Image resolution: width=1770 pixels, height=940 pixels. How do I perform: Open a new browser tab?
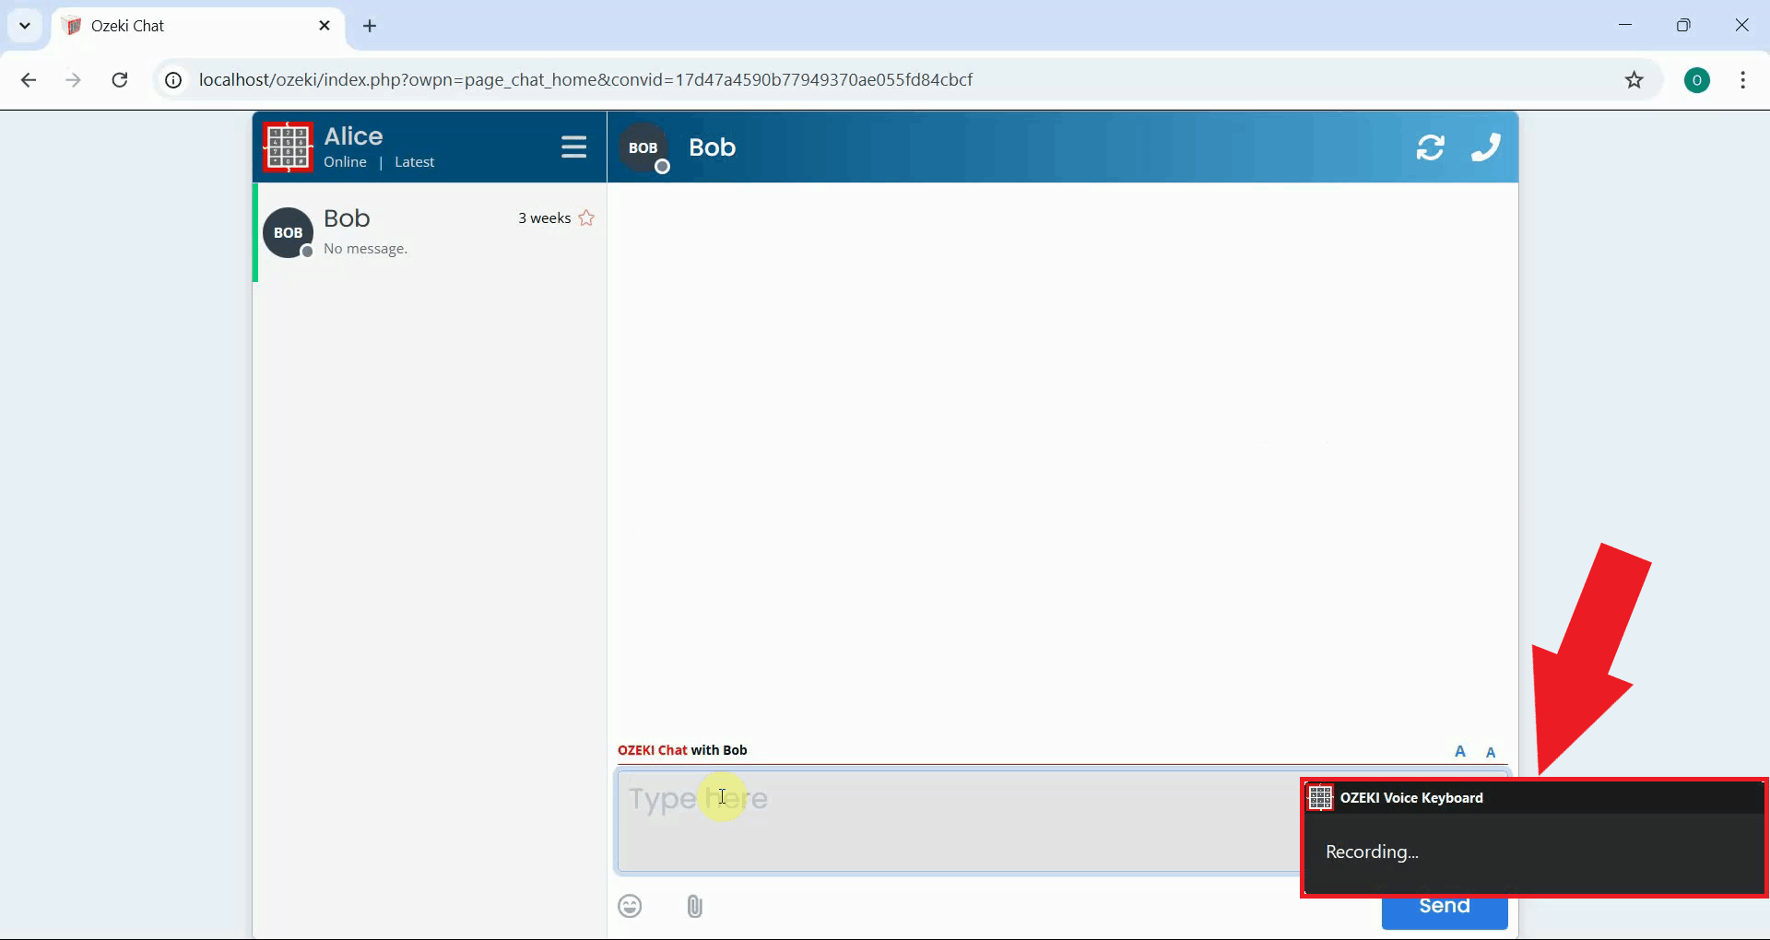tap(370, 26)
